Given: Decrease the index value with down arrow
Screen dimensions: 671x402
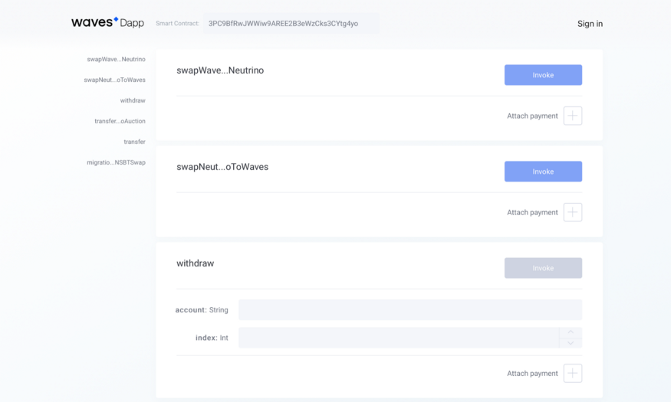Looking at the screenshot, I should (x=571, y=343).
